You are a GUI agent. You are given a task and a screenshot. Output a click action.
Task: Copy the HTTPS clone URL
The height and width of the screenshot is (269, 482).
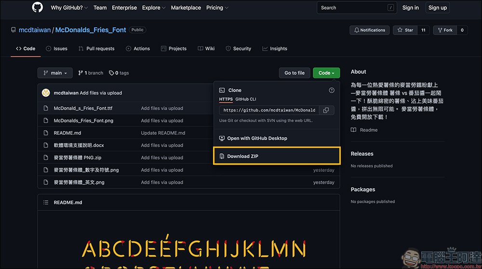click(326, 110)
